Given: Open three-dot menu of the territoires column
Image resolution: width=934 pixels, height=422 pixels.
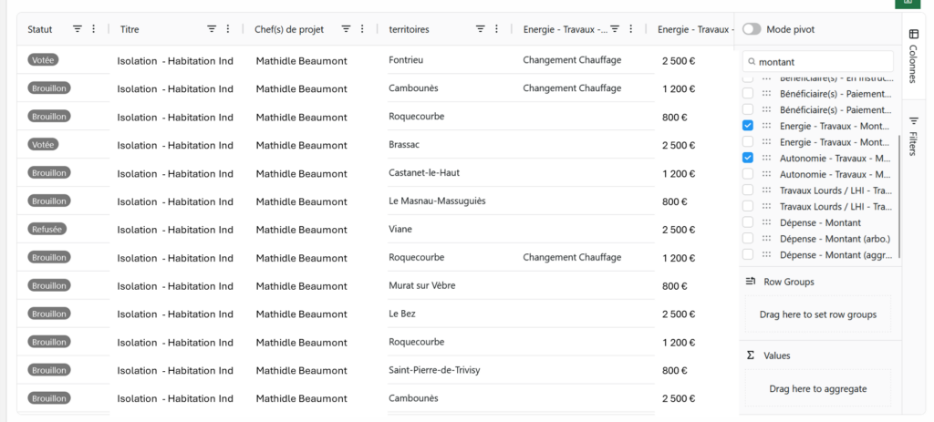Looking at the screenshot, I should tap(497, 29).
